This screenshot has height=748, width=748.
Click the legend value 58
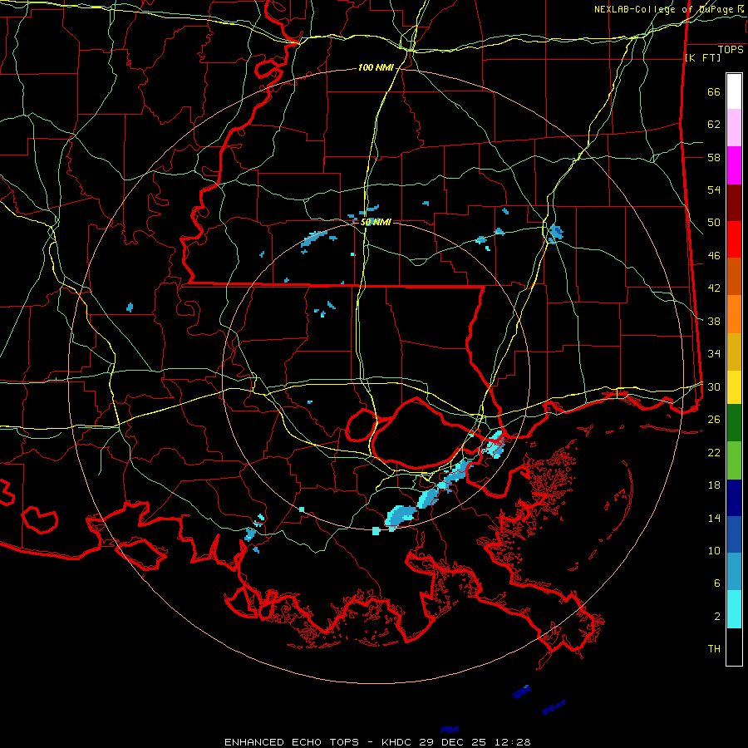click(714, 157)
